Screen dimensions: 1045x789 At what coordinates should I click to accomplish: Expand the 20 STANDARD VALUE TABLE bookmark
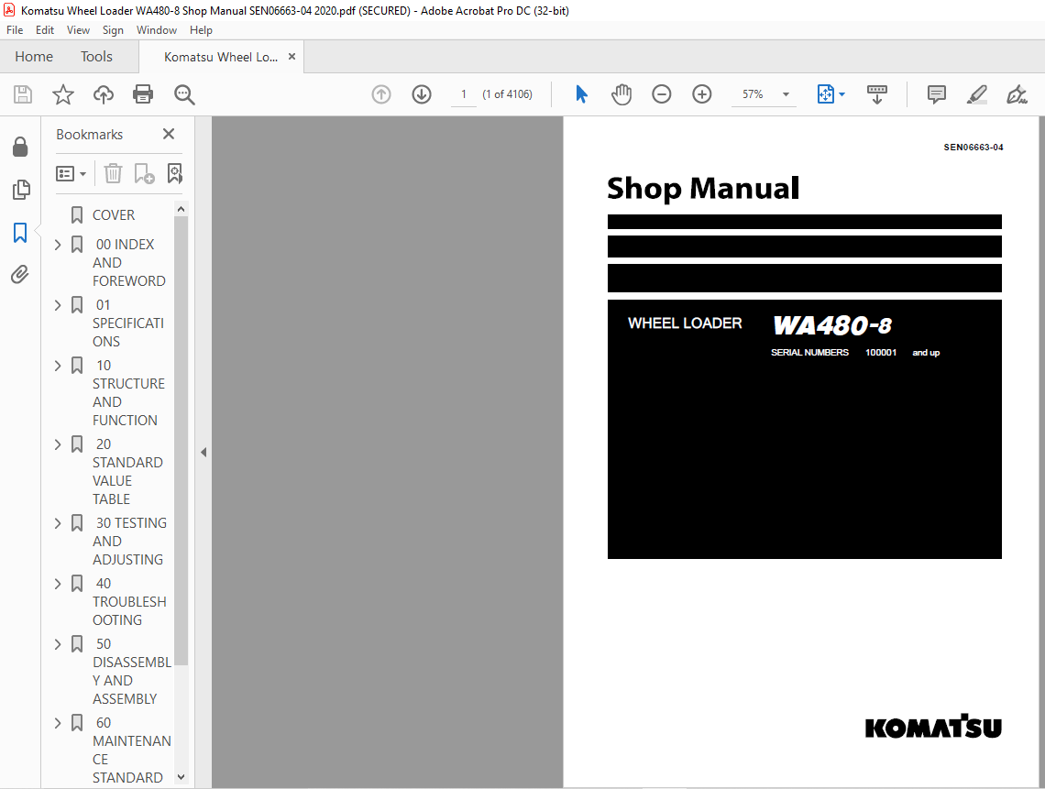[x=58, y=444]
